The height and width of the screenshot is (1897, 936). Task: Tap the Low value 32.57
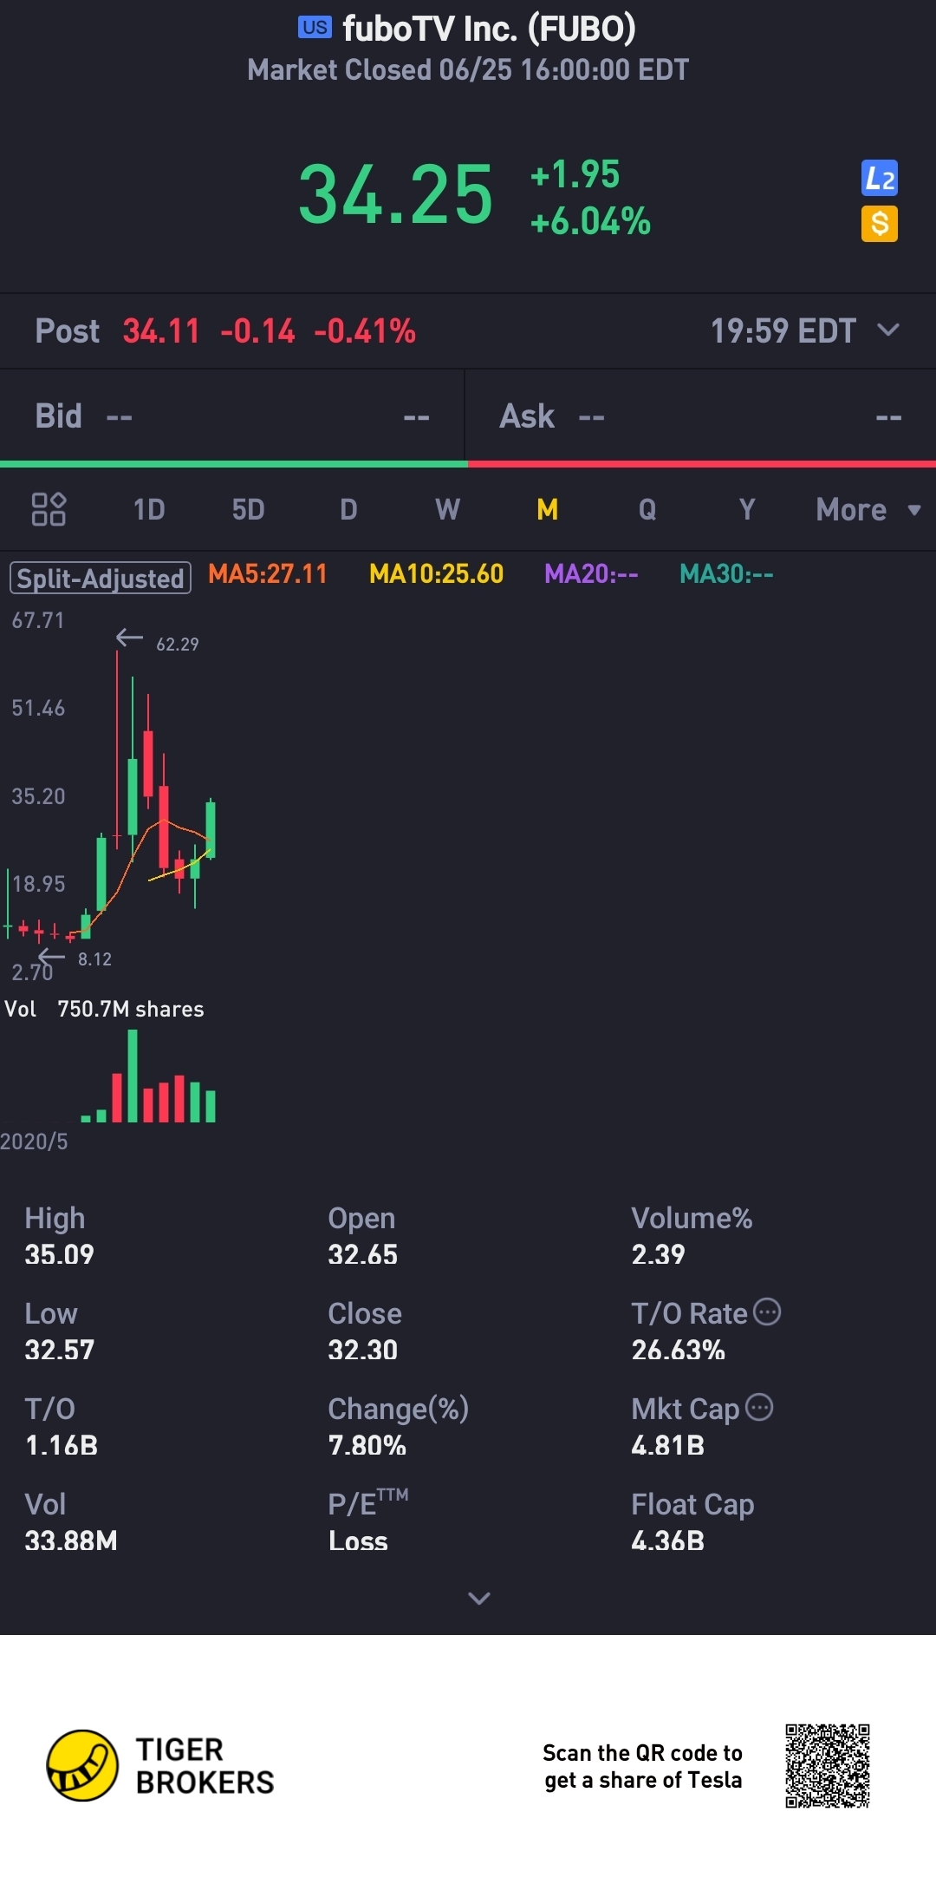click(x=59, y=1350)
